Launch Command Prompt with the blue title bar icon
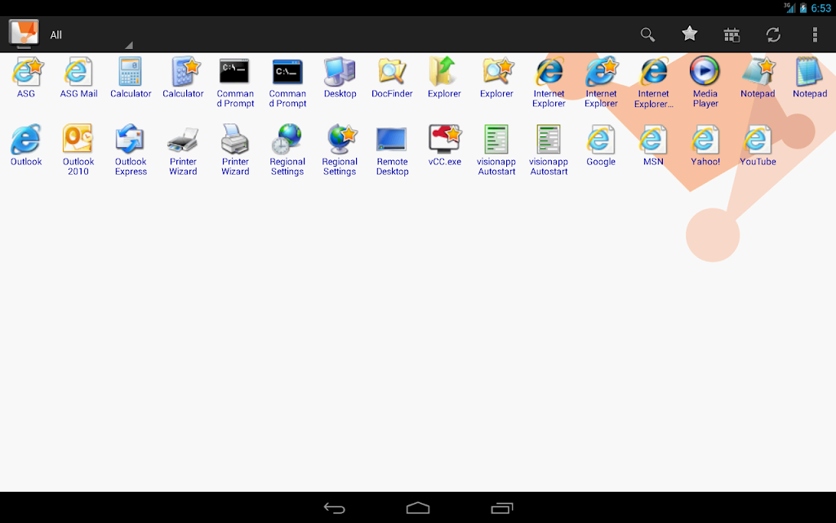 point(287,83)
